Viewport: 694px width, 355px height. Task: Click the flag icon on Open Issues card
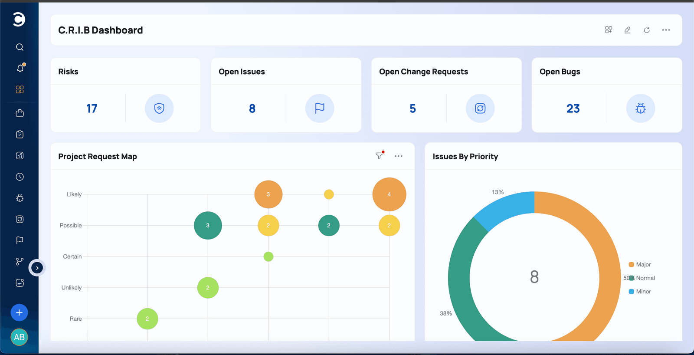pyautogui.click(x=320, y=108)
